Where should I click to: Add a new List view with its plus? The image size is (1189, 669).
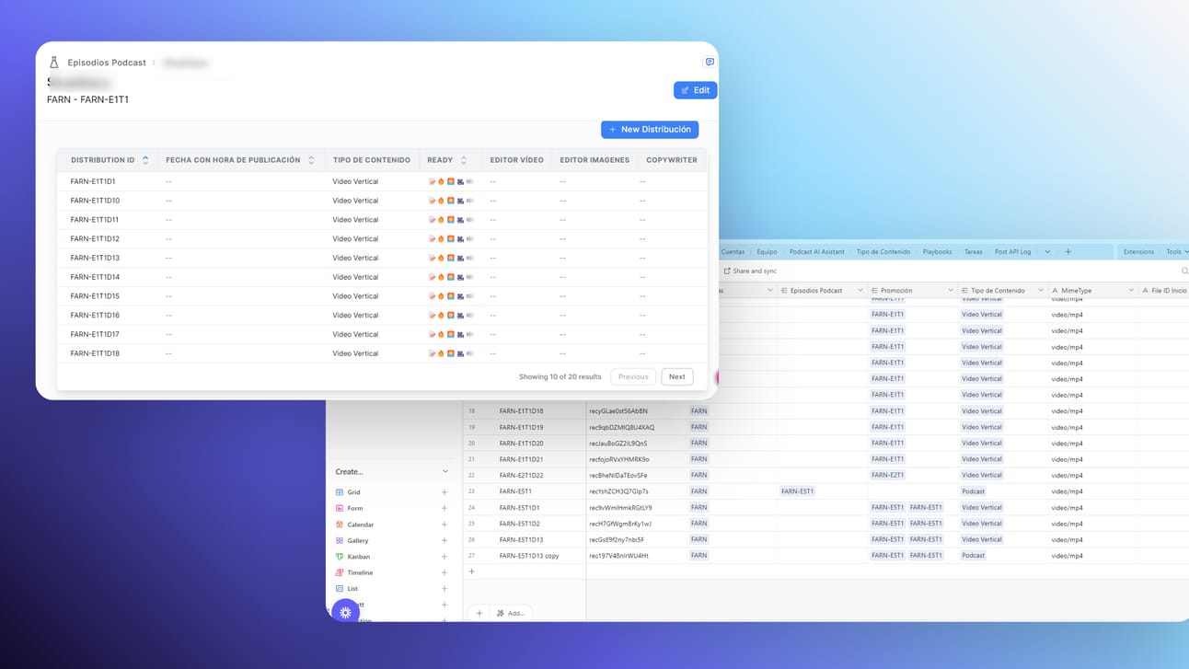[x=444, y=589]
